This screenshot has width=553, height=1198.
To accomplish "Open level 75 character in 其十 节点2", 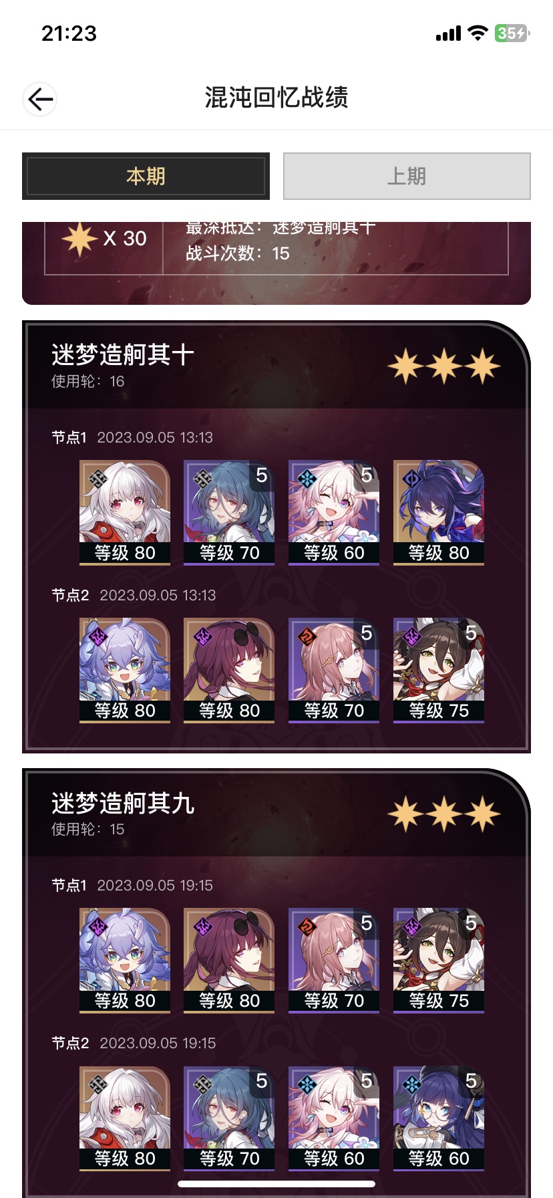I will coord(439,671).
